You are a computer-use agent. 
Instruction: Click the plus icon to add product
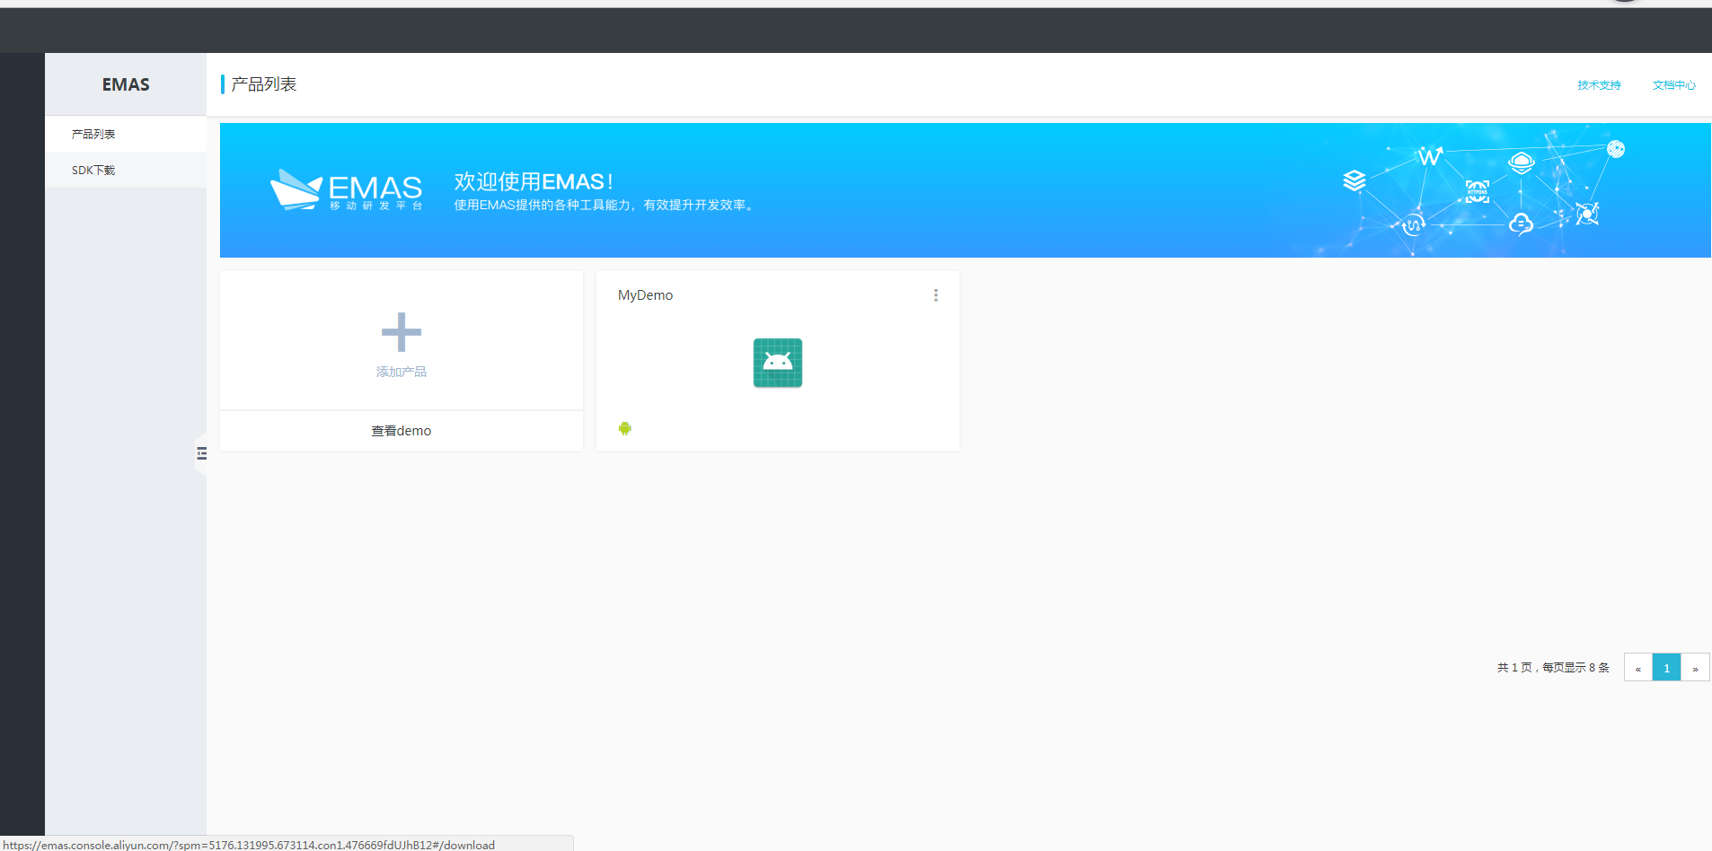[x=401, y=332]
